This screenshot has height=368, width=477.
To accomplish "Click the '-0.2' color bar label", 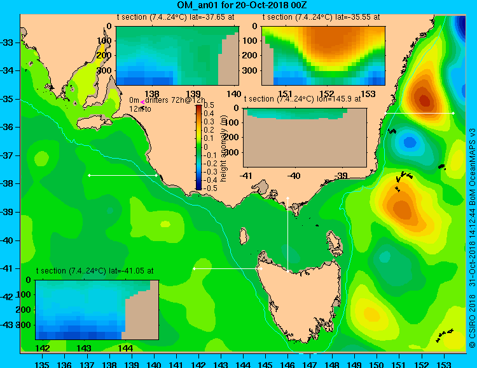I will [x=211, y=164].
